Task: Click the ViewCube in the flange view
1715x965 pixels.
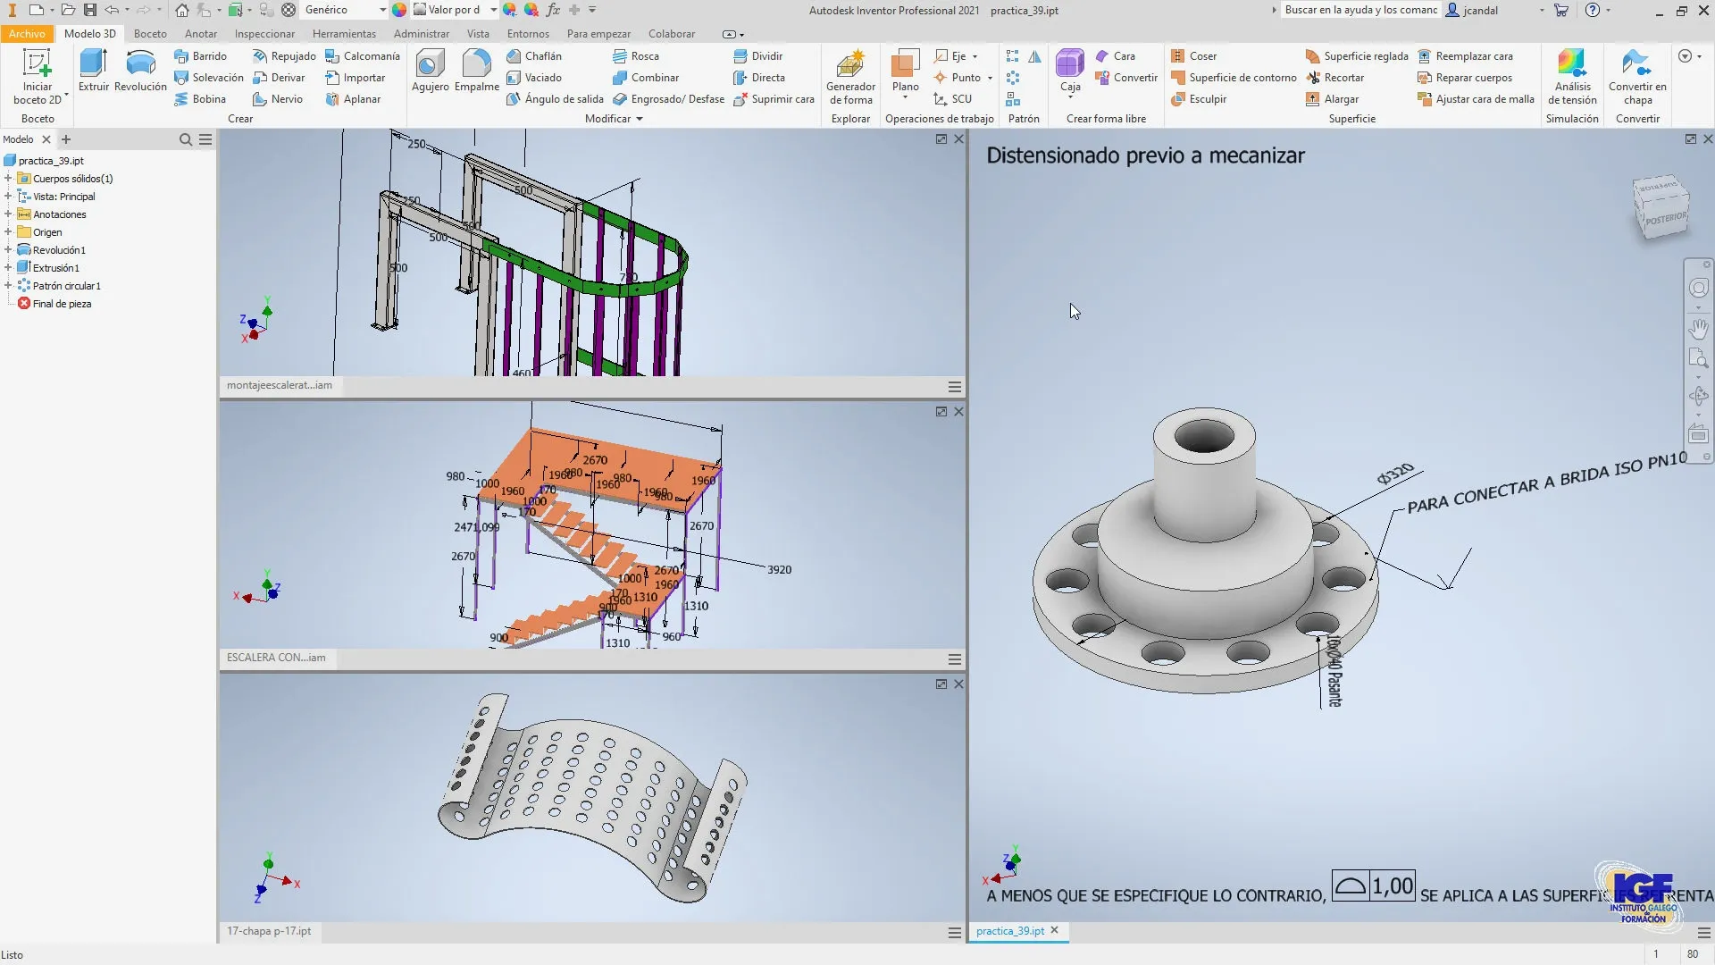Action: [1661, 207]
